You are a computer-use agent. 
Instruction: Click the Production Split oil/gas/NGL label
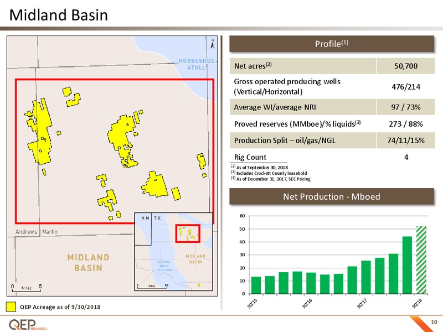pyautogui.click(x=285, y=141)
